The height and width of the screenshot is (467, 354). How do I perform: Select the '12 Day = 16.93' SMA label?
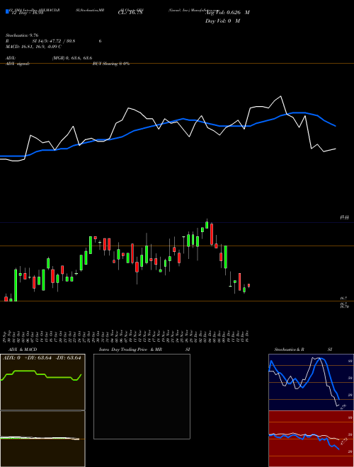[26, 13]
